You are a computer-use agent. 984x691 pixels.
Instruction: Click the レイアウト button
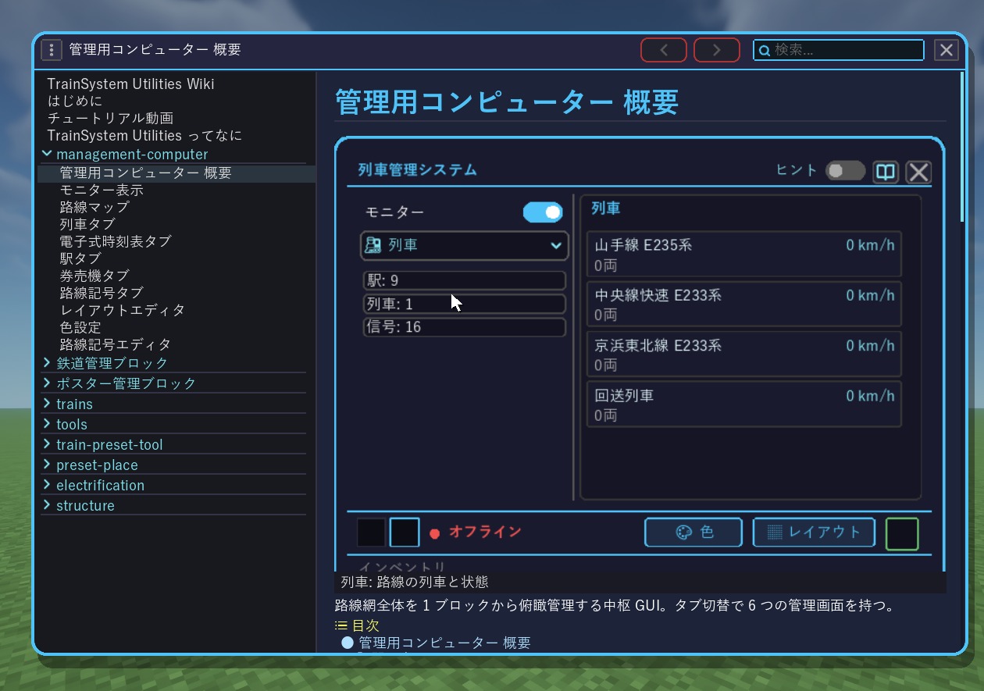814,532
